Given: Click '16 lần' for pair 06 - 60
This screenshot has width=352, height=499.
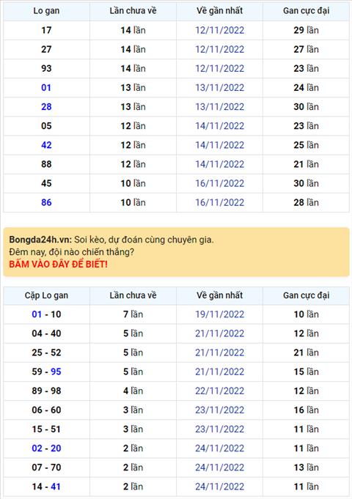Looking at the screenshot, I should [x=306, y=410].
